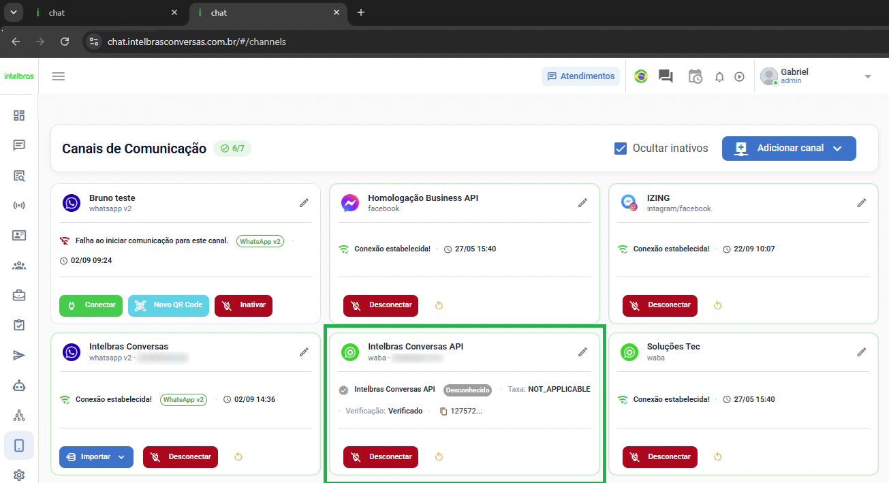Click WhatsApp v2 tag on Bruno teste
Viewport: 891px width, 483px height.
260,241
